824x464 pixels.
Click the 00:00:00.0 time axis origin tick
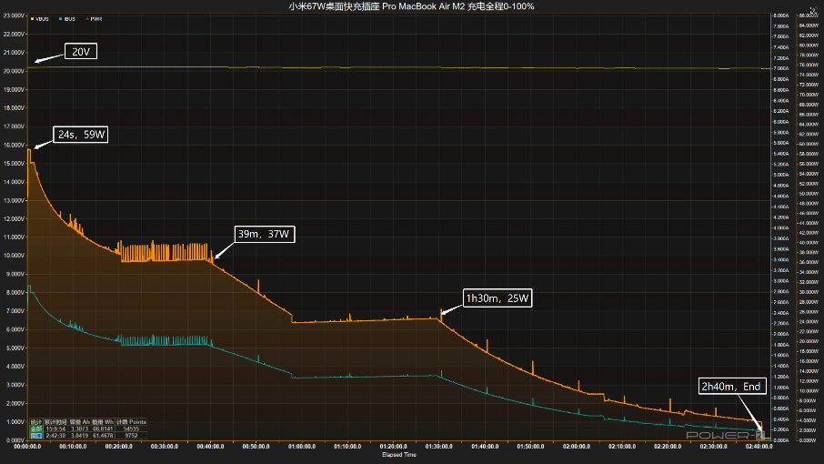point(27,447)
